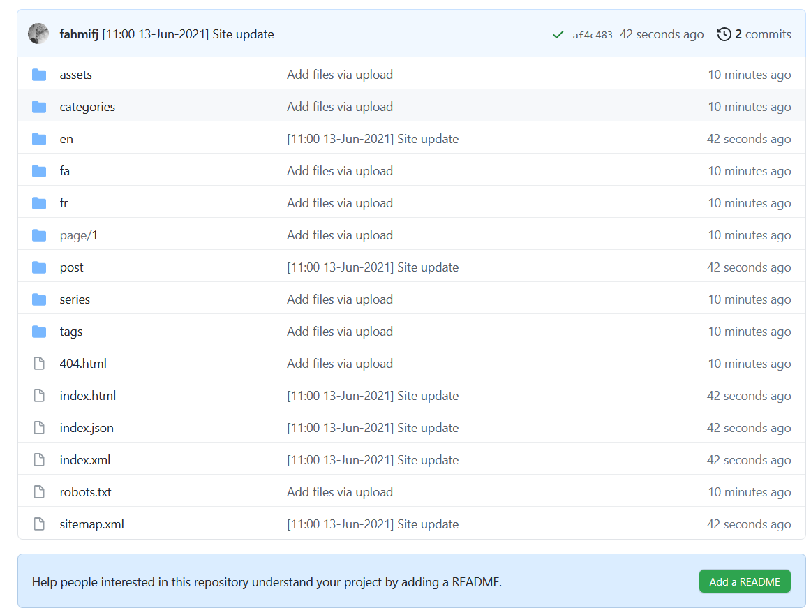
Task: Click the folder icon for tags
Action: (39, 332)
